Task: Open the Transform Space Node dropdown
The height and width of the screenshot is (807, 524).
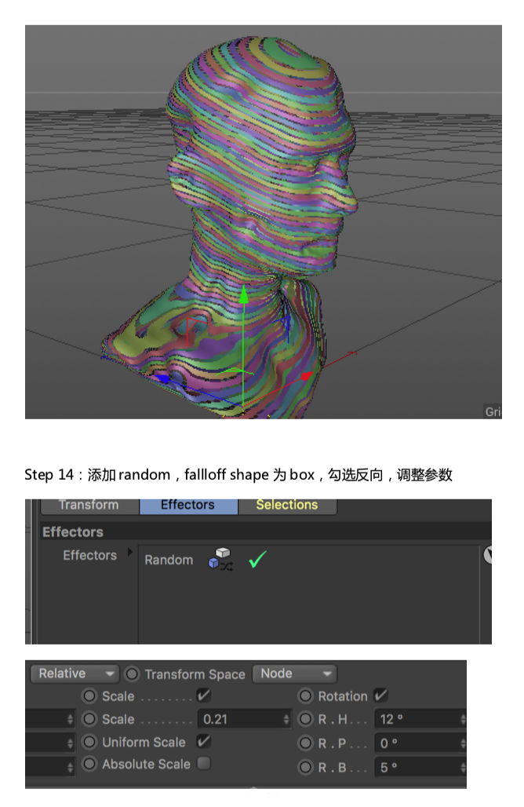Action: click(294, 674)
